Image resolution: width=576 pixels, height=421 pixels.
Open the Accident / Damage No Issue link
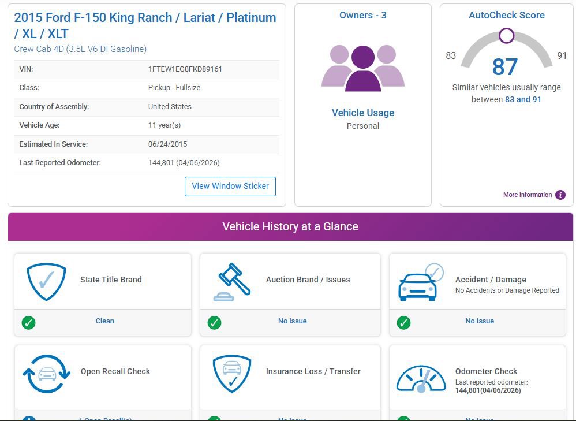pyautogui.click(x=480, y=321)
